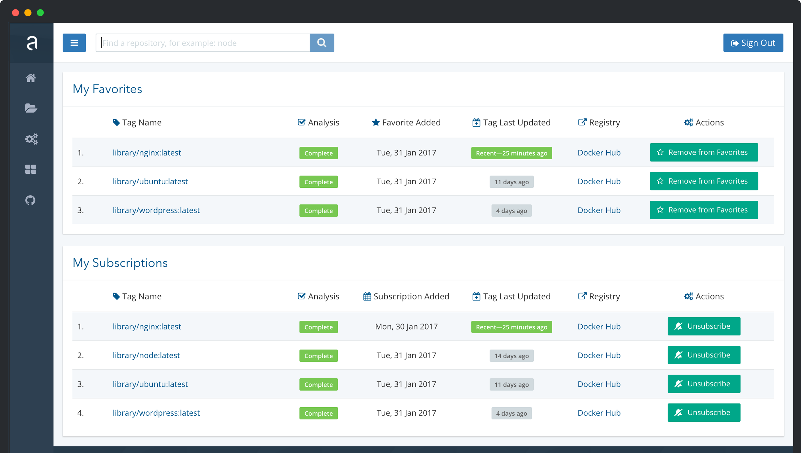
Task: Click the My Favorites heading
Action: pyautogui.click(x=107, y=89)
